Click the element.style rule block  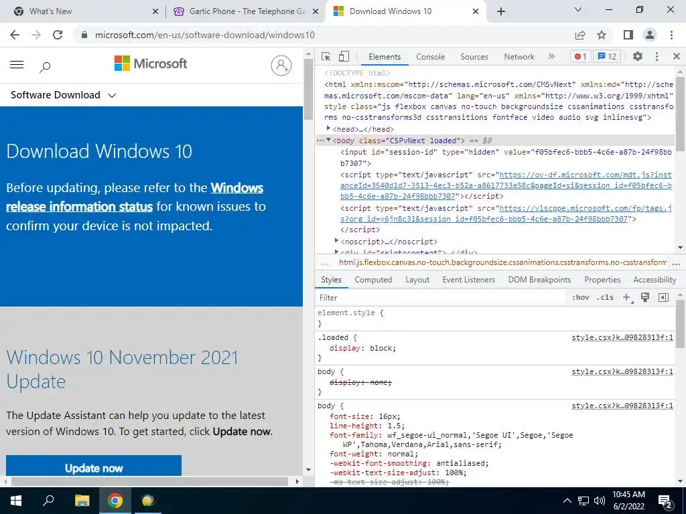coord(495,318)
